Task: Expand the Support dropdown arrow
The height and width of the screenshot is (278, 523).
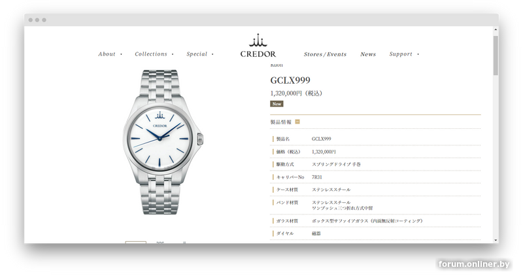Action: pyautogui.click(x=418, y=54)
